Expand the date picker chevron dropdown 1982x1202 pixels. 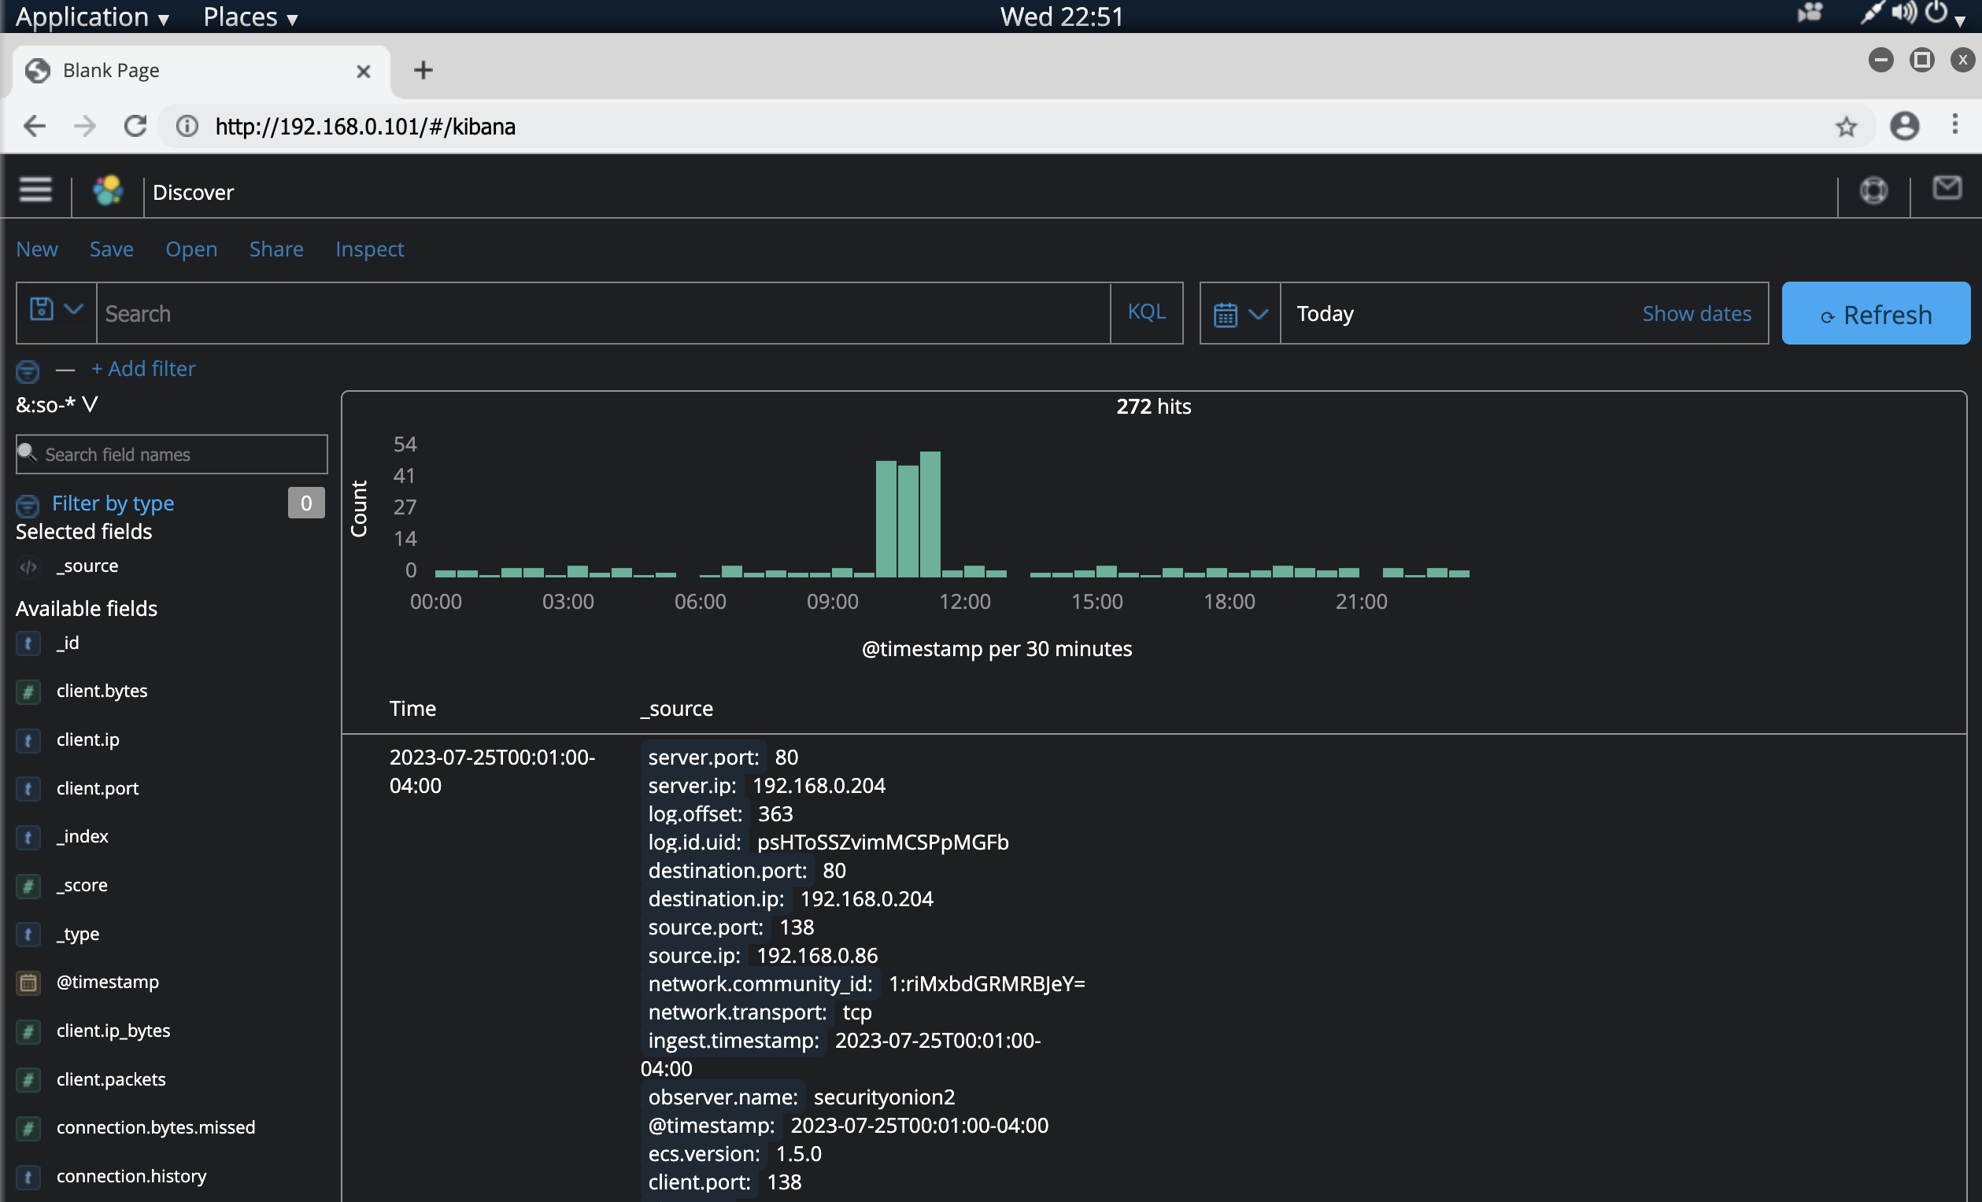[1259, 315]
